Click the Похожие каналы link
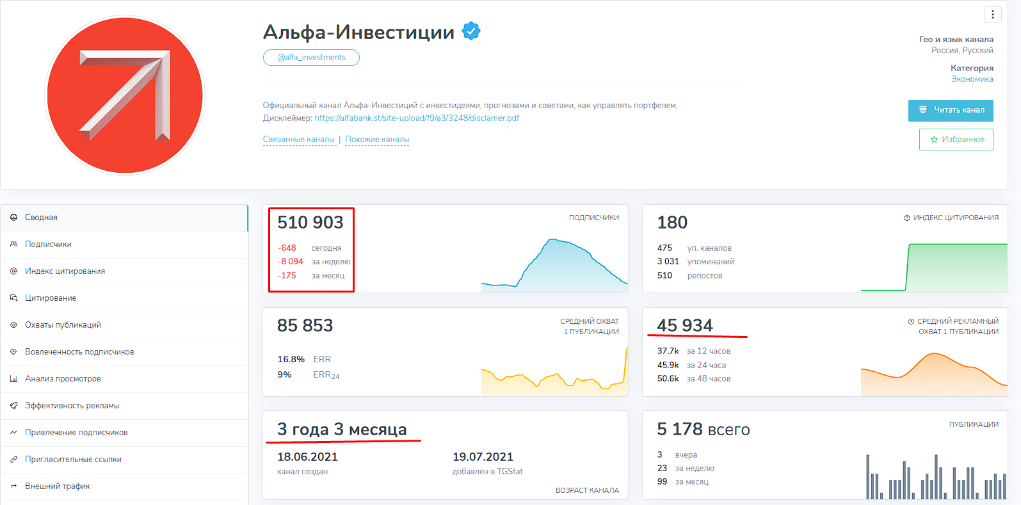The image size is (1021, 505). pyautogui.click(x=377, y=140)
